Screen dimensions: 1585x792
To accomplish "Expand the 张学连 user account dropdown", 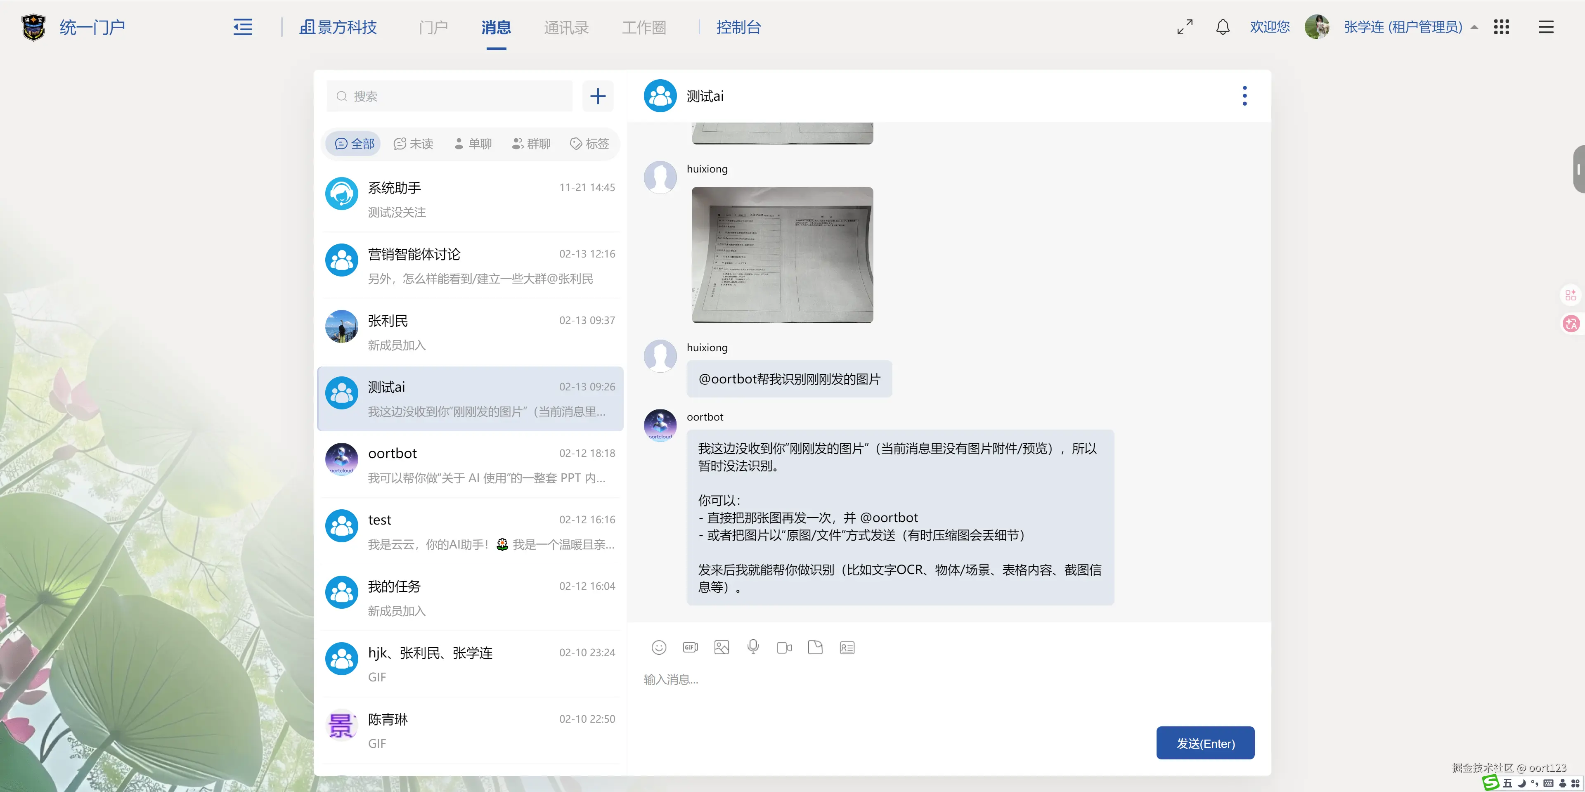I will click(x=1403, y=27).
